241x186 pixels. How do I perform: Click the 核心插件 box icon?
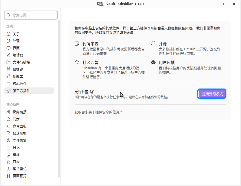point(8,84)
